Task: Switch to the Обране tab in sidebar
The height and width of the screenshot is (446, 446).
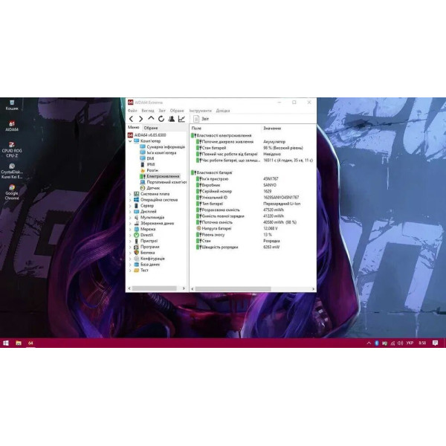Action: pyautogui.click(x=151, y=128)
